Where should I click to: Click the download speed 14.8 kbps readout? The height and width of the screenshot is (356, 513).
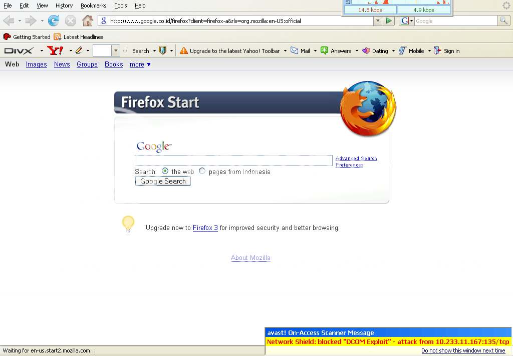tap(370, 10)
